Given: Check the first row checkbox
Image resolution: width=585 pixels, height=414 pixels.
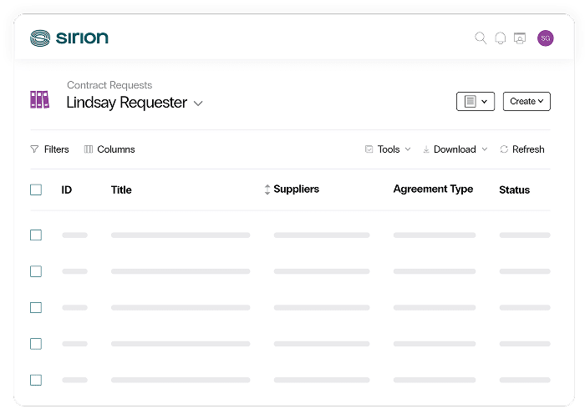Looking at the screenshot, I should pos(36,235).
